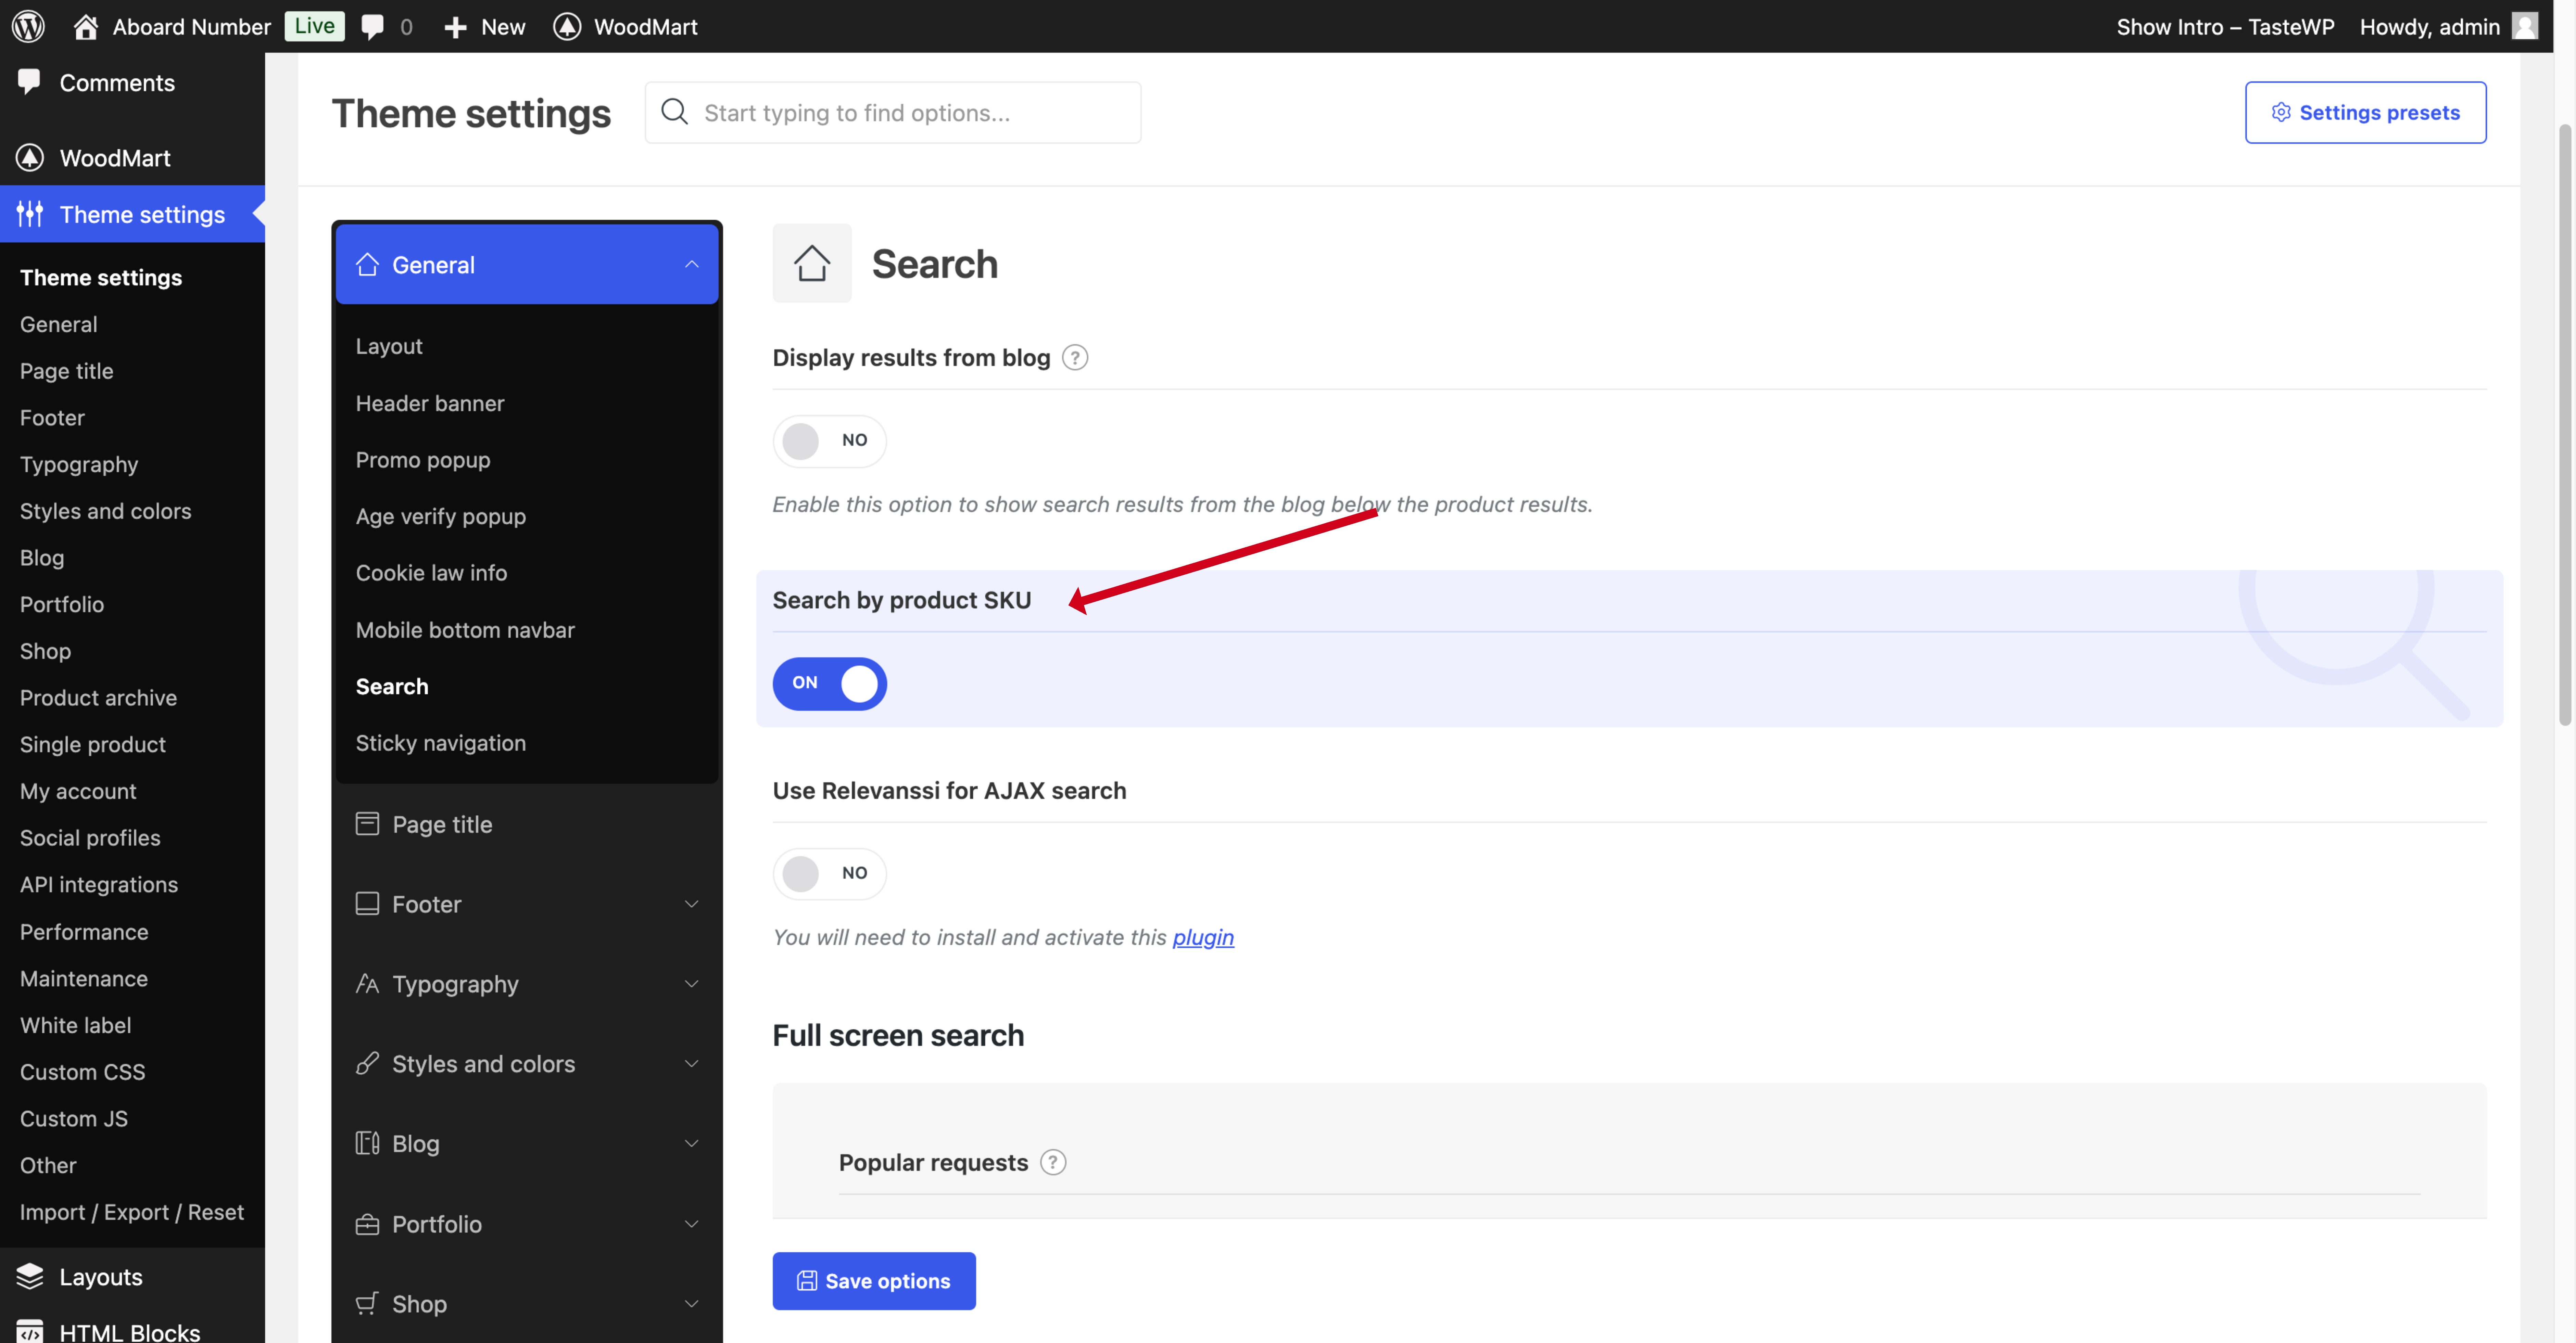Open Custom CSS in WordPress sidebar
The height and width of the screenshot is (1343, 2576).
click(x=83, y=1072)
